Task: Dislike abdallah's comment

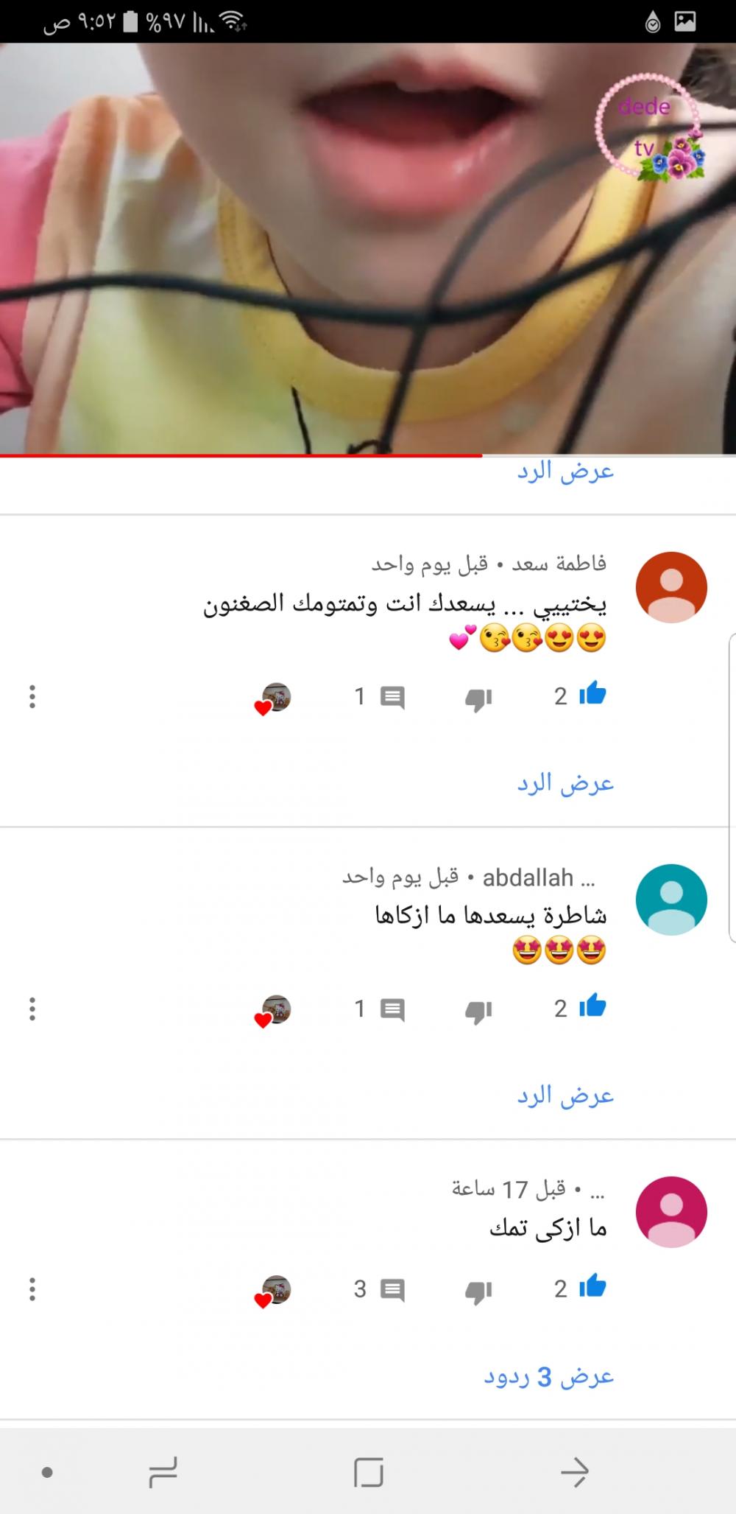Action: click(x=478, y=1012)
